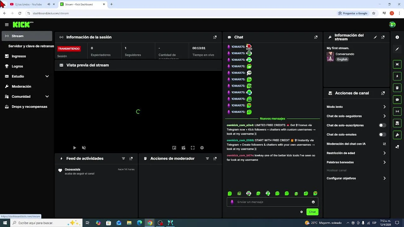This screenshot has width=404, height=227.
Task: Toggle theater mode on stream preview
Action: click(183, 148)
